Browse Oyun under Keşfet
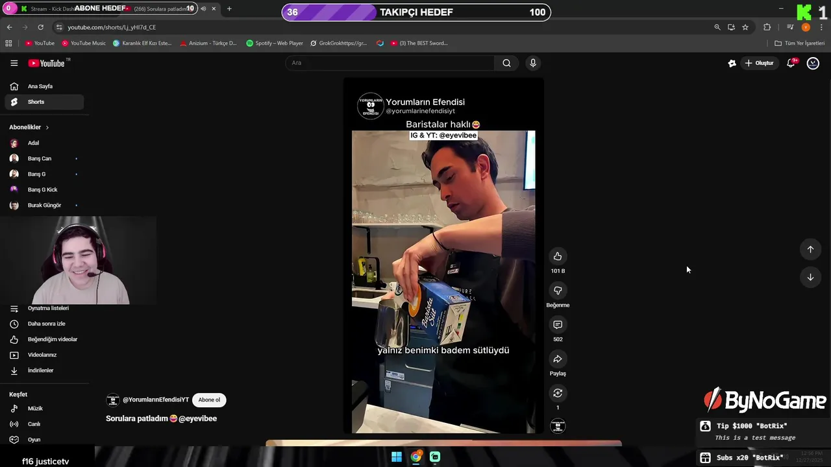 pyautogui.click(x=44, y=440)
